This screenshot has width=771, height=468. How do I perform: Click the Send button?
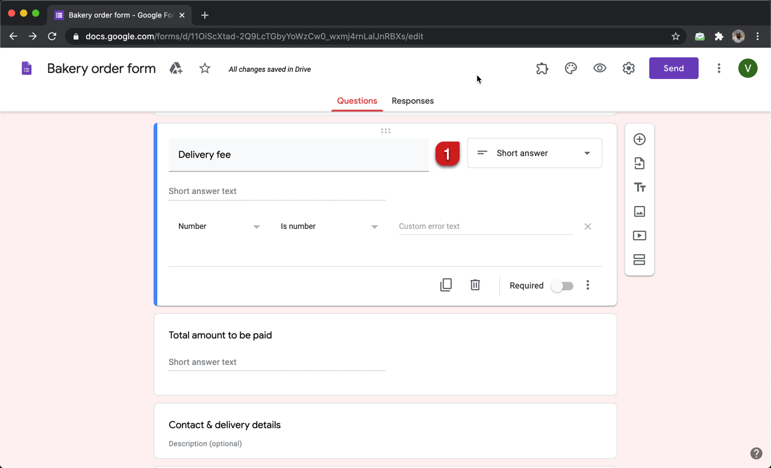(x=673, y=68)
